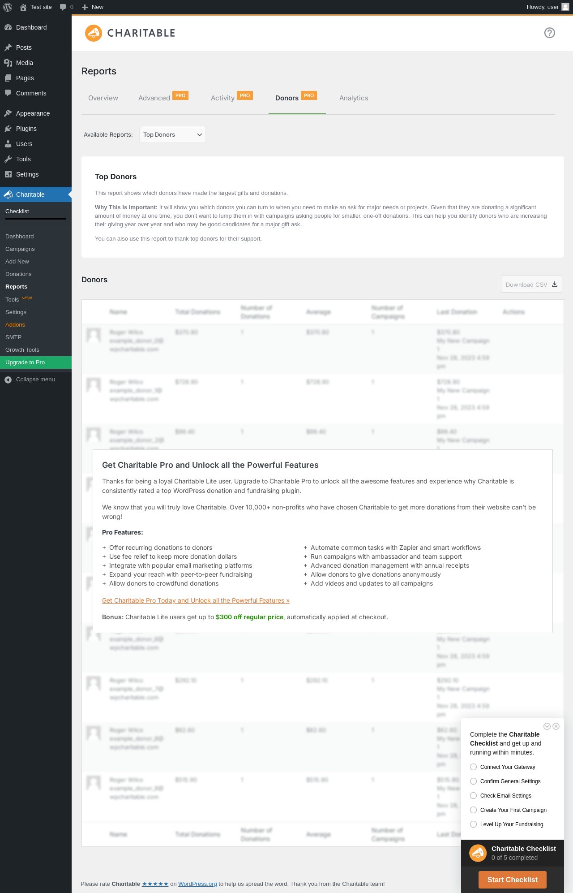
Task: Select Level Up Your Fundraising radio
Action: [473, 824]
